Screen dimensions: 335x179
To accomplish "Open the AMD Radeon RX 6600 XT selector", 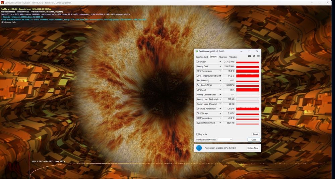I will tap(214, 140).
